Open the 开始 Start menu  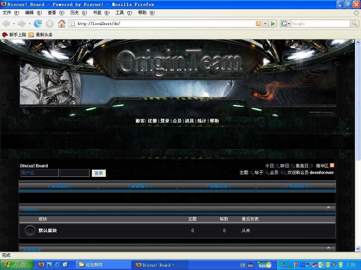click(x=17, y=265)
